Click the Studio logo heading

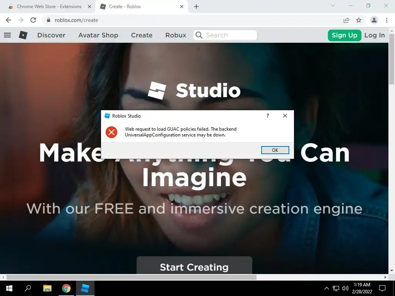coord(194,90)
